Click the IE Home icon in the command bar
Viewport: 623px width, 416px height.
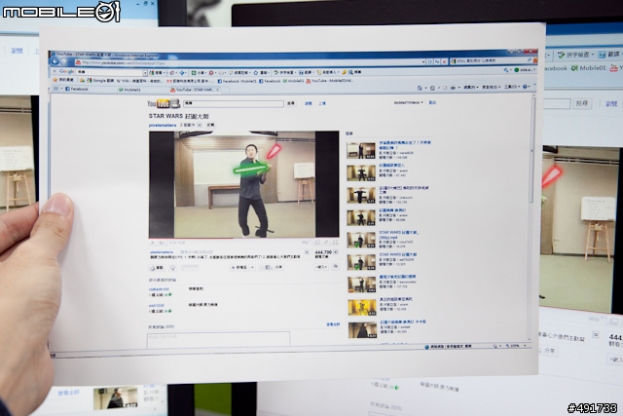coord(420,88)
